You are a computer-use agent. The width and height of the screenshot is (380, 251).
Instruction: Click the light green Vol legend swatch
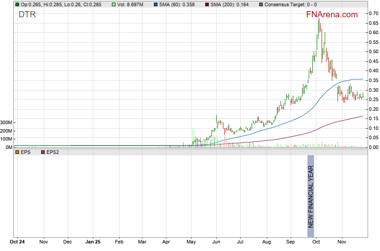click(114, 4)
